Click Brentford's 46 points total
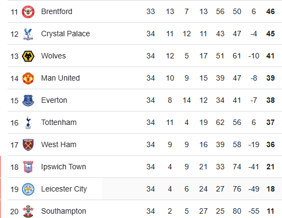This screenshot has width=282, height=218. (271, 11)
